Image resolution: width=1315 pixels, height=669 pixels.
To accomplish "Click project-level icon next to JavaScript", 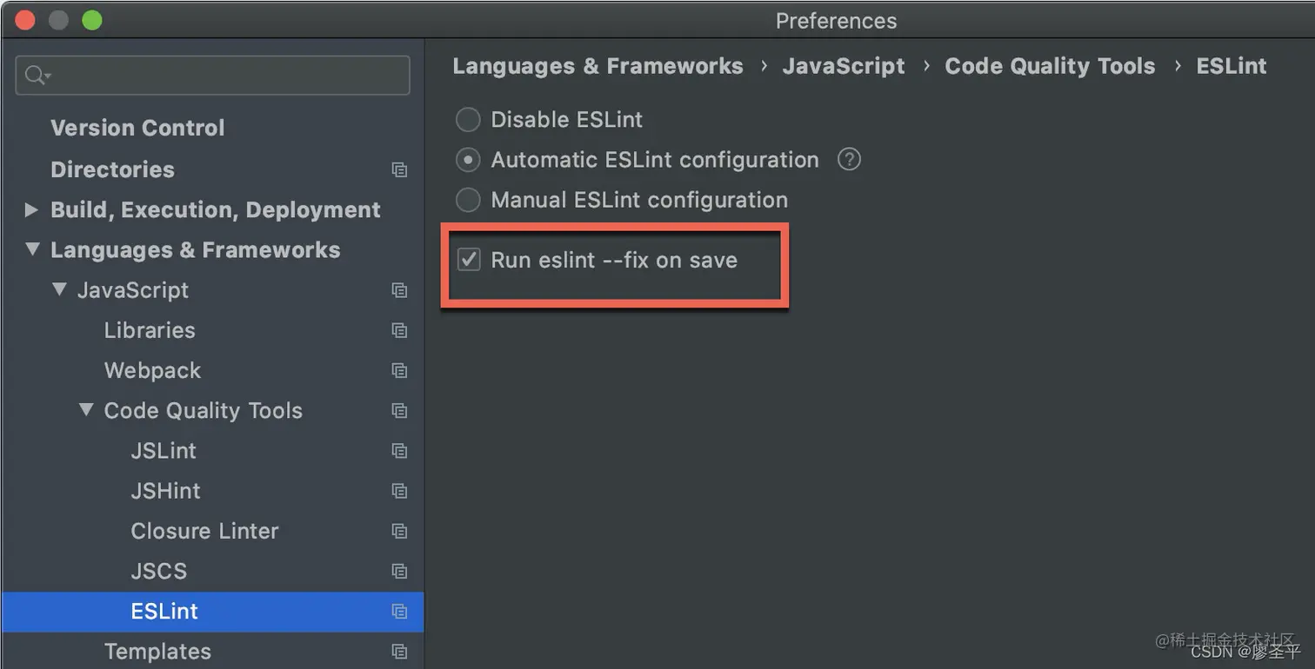I will coord(399,290).
